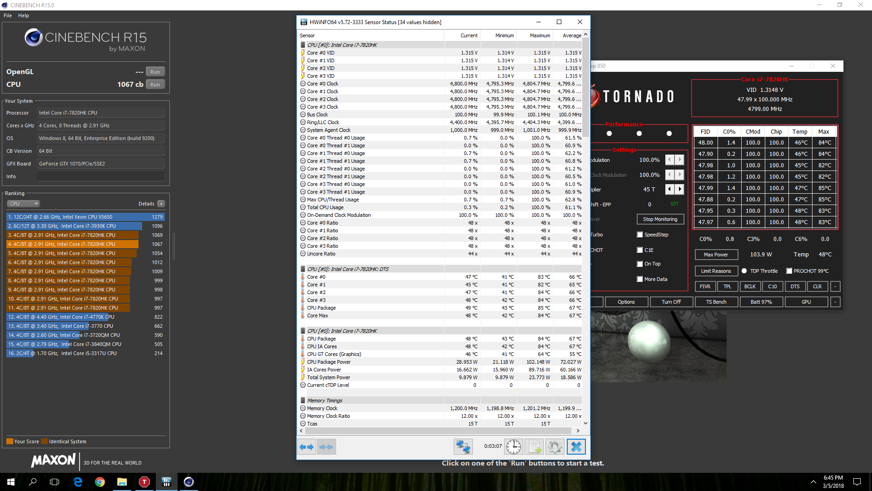Click HWiNFO collapse columns arrows icon
This screenshot has height=491, width=872.
tap(327, 447)
